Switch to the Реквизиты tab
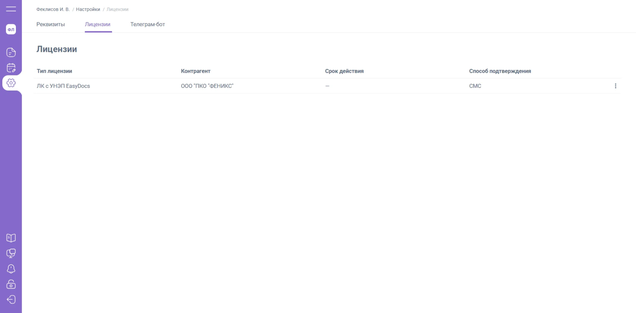 coord(50,24)
